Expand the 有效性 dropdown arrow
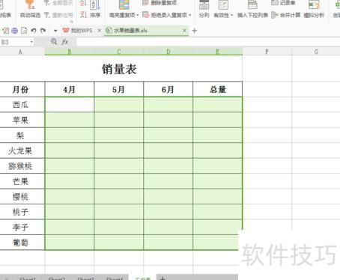This screenshot has height=280, width=340. point(231,16)
